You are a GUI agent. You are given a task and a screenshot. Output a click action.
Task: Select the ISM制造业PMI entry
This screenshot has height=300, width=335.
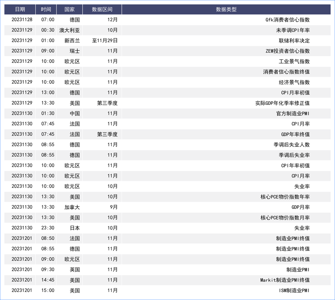click(x=294, y=290)
